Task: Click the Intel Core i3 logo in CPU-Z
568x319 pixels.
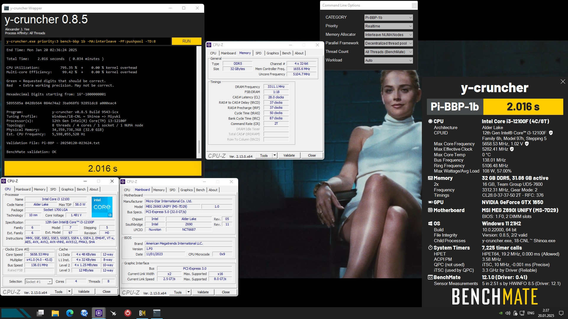Action: 102,207
